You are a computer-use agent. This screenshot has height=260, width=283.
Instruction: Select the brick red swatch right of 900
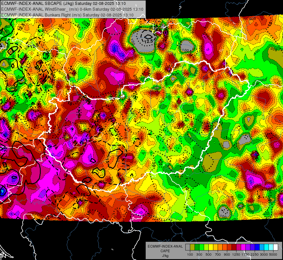(230, 247)
